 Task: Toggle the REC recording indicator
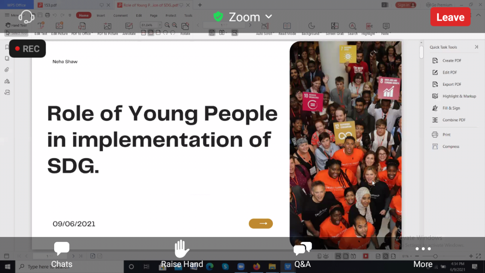click(27, 49)
